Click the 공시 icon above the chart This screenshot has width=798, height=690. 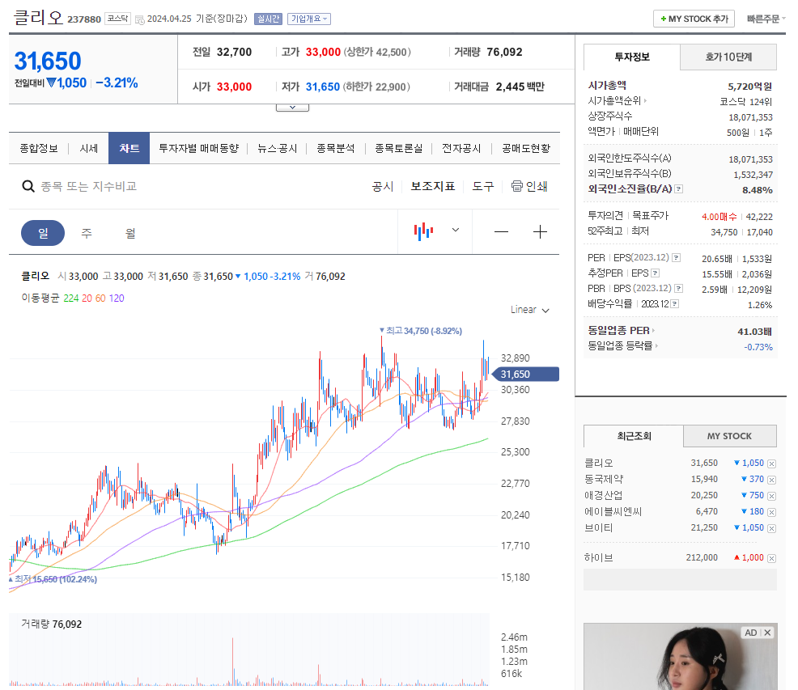point(381,186)
